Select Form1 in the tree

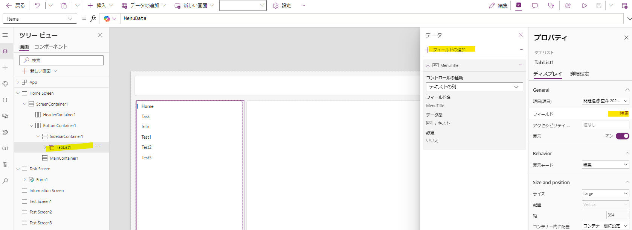(42, 180)
